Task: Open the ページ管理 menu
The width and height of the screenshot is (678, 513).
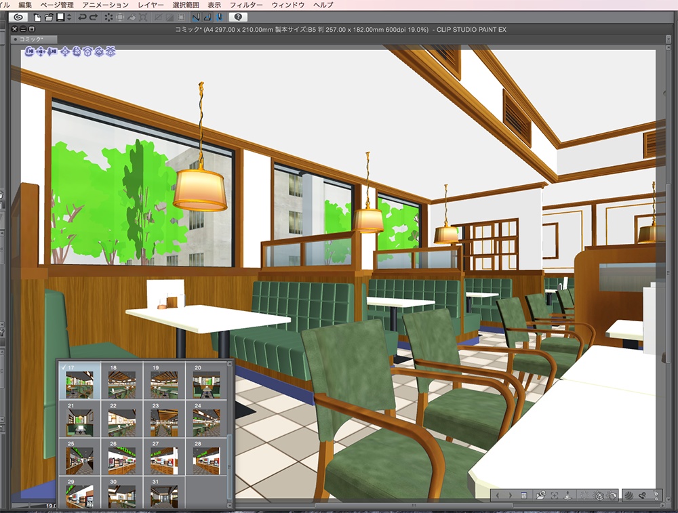Action: coord(57,5)
